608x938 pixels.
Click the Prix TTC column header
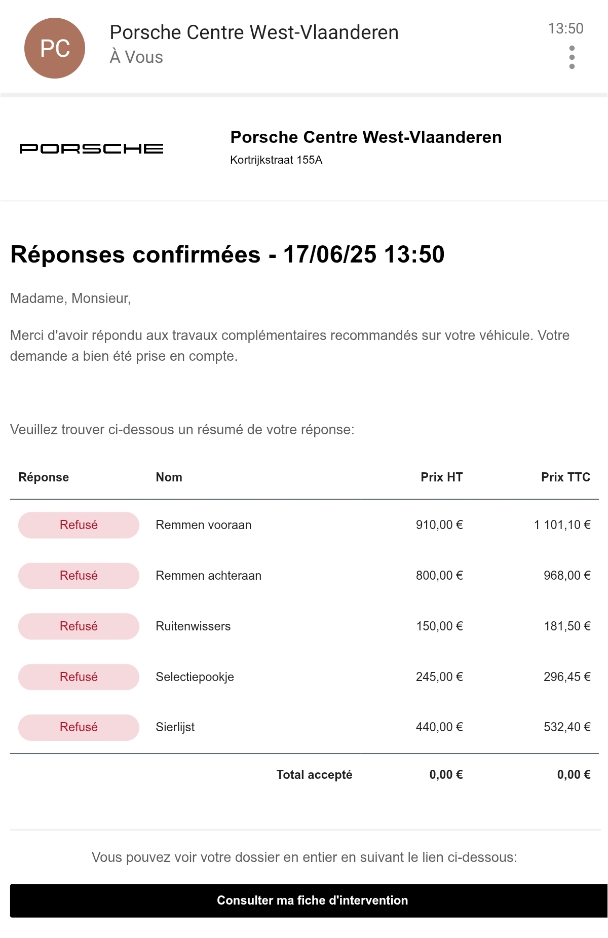(565, 477)
